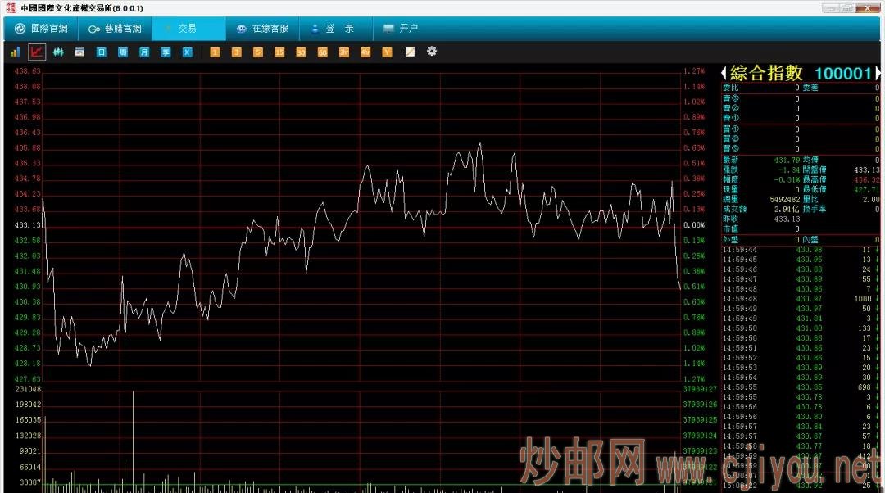Viewport: 885px width, 493px height.
Task: Toggle the 5-minute period button
Action: [257, 52]
